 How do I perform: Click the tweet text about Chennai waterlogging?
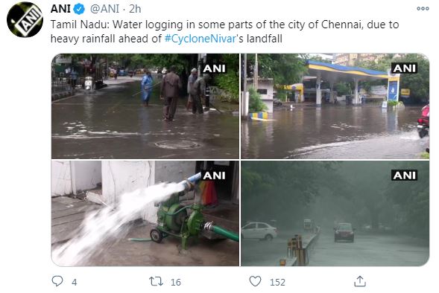(224, 31)
